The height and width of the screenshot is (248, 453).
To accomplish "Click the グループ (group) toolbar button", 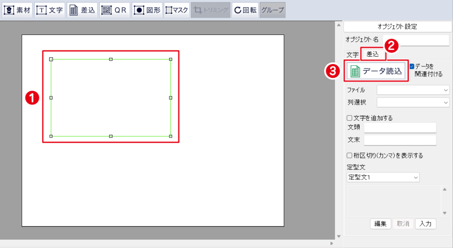I will click(x=272, y=10).
